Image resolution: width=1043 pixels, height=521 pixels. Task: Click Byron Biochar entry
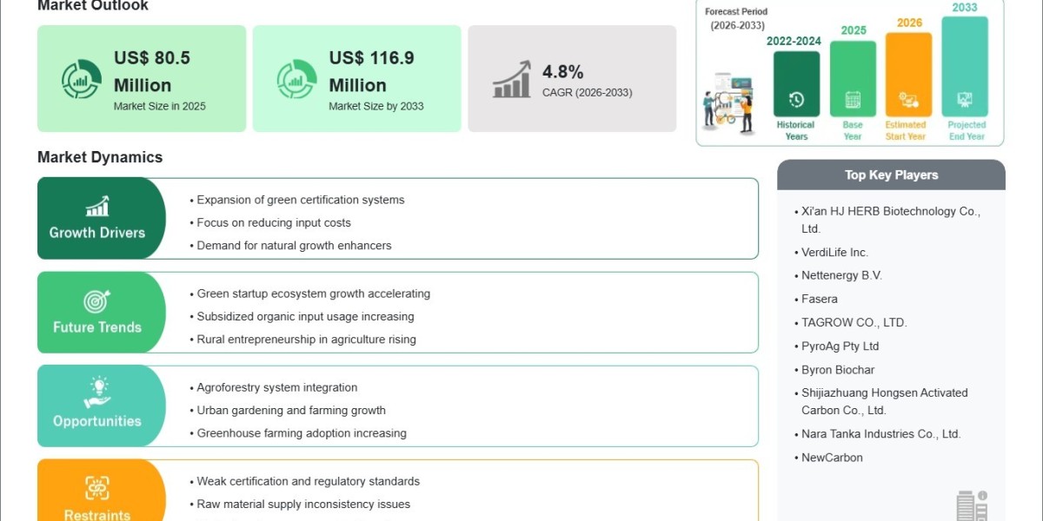point(838,369)
